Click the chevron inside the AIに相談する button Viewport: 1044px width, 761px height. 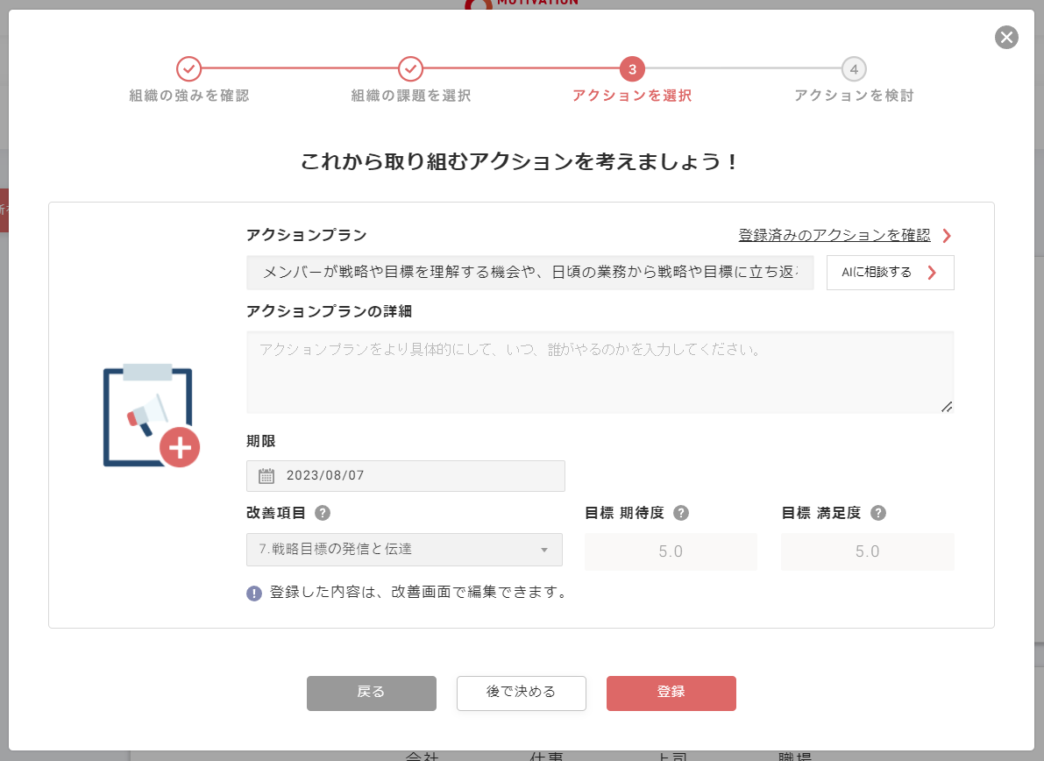[x=934, y=273]
